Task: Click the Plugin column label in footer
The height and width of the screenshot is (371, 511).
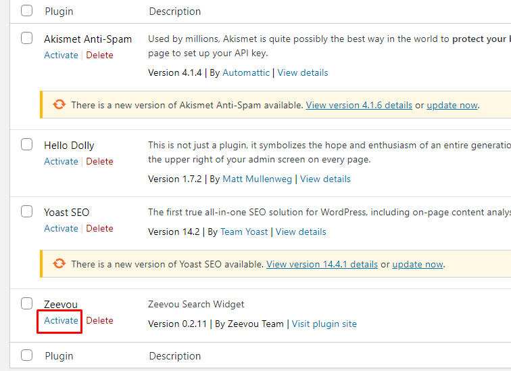Action: [x=59, y=356]
